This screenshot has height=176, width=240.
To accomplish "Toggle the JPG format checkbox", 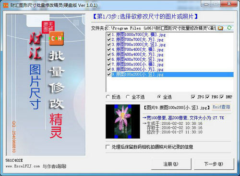I will click(193, 97).
